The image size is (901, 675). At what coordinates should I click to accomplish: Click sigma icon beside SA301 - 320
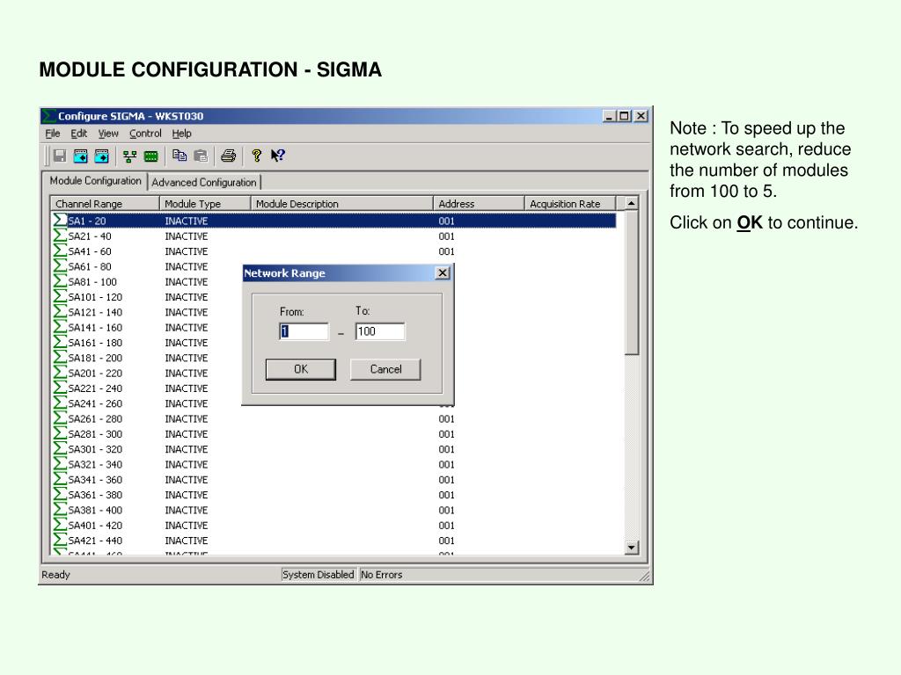(x=61, y=449)
